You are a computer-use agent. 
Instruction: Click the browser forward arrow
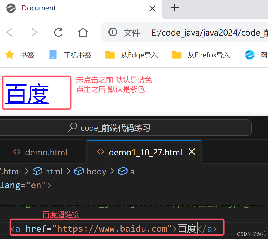pos(34,32)
